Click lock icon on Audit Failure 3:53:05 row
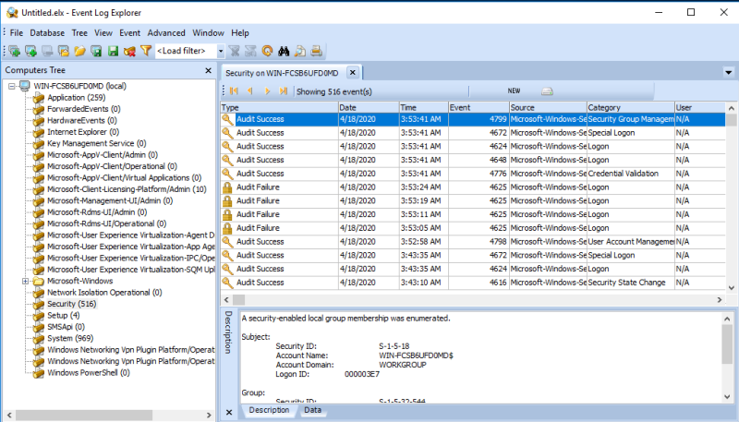The width and height of the screenshot is (739, 422). click(x=227, y=228)
